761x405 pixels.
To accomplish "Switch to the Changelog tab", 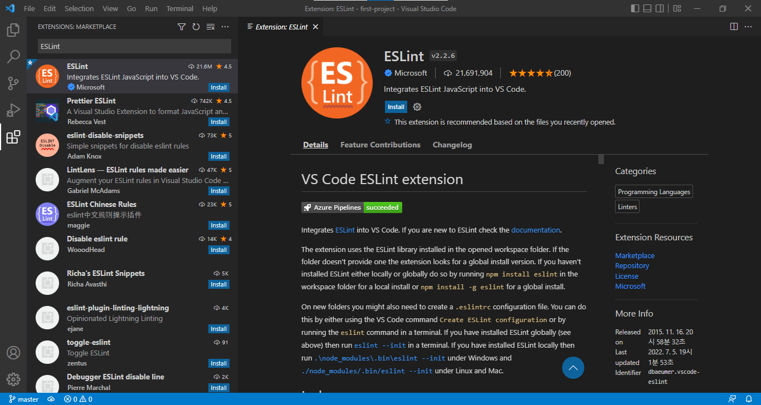I will [x=452, y=145].
